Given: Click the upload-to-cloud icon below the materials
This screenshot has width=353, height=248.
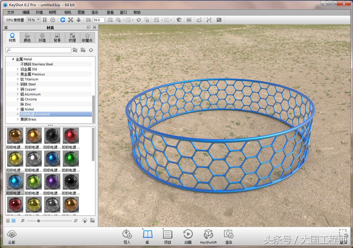Looking at the screenshot, I should [x=85, y=220].
